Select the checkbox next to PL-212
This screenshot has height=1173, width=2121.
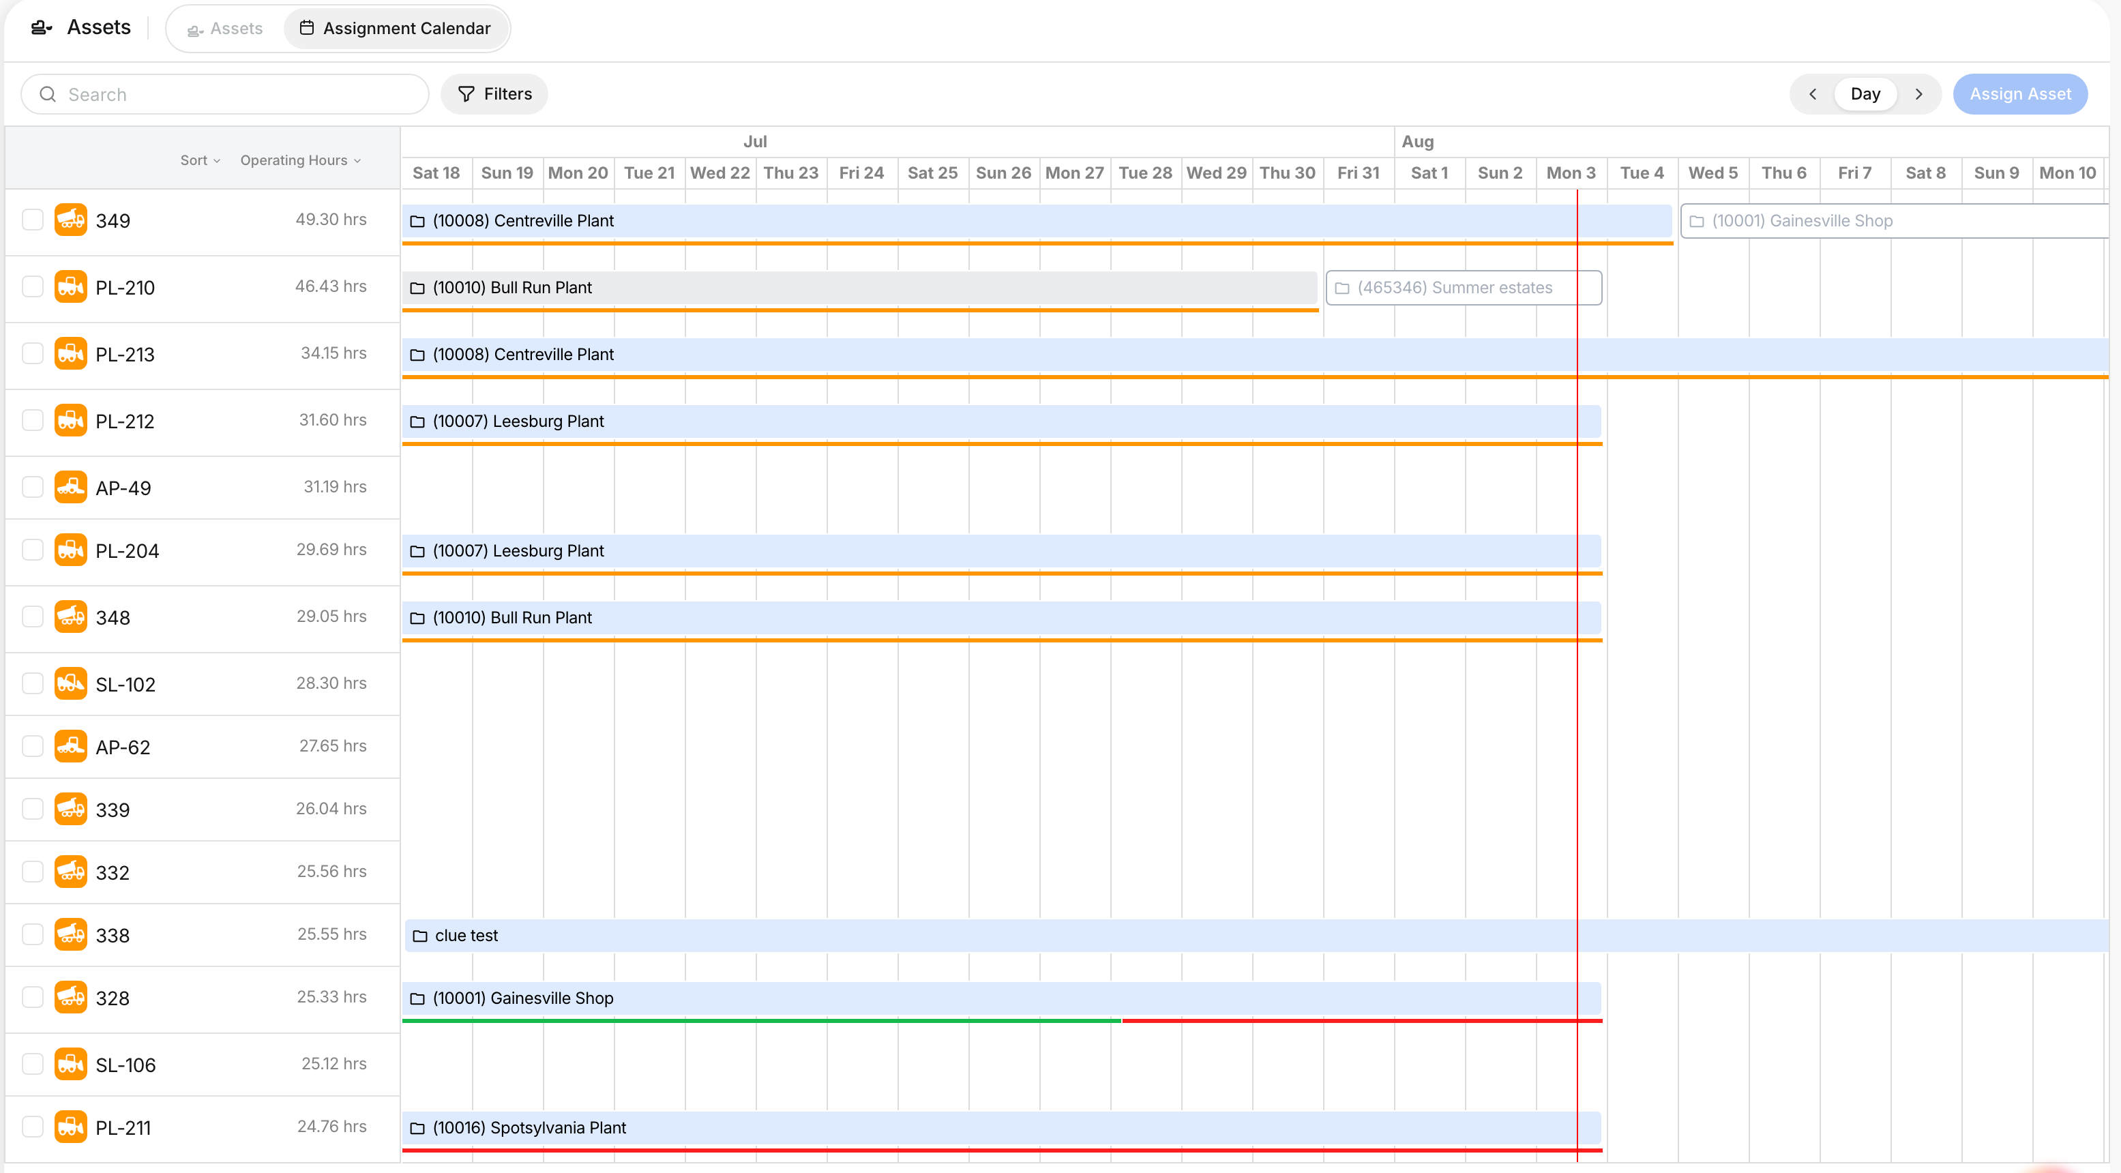(32, 421)
